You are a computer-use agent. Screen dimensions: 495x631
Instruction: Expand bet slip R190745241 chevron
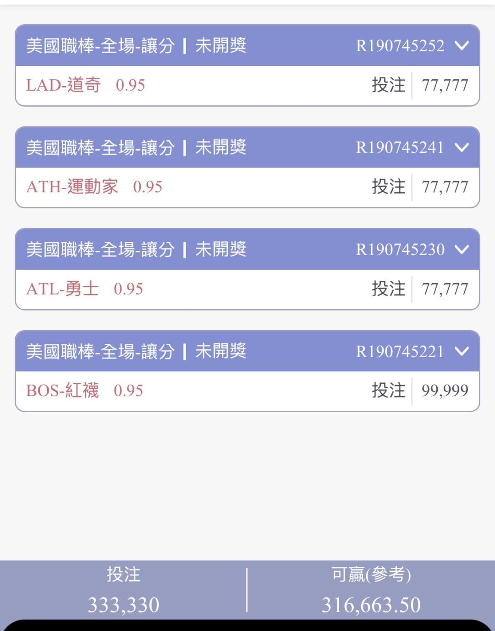(462, 147)
